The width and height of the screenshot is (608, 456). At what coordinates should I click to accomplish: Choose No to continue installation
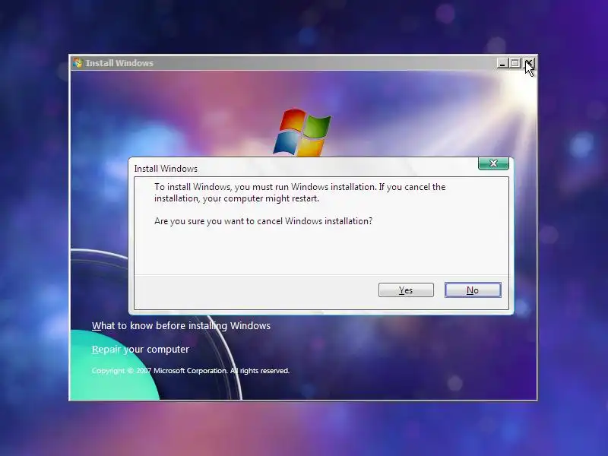[x=473, y=290]
